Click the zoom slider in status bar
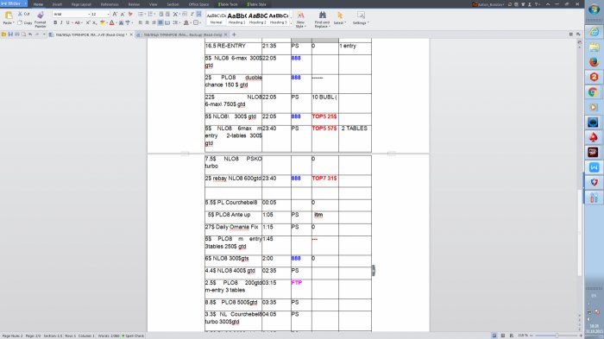Viewport: 604px width, 339px height. point(557,336)
